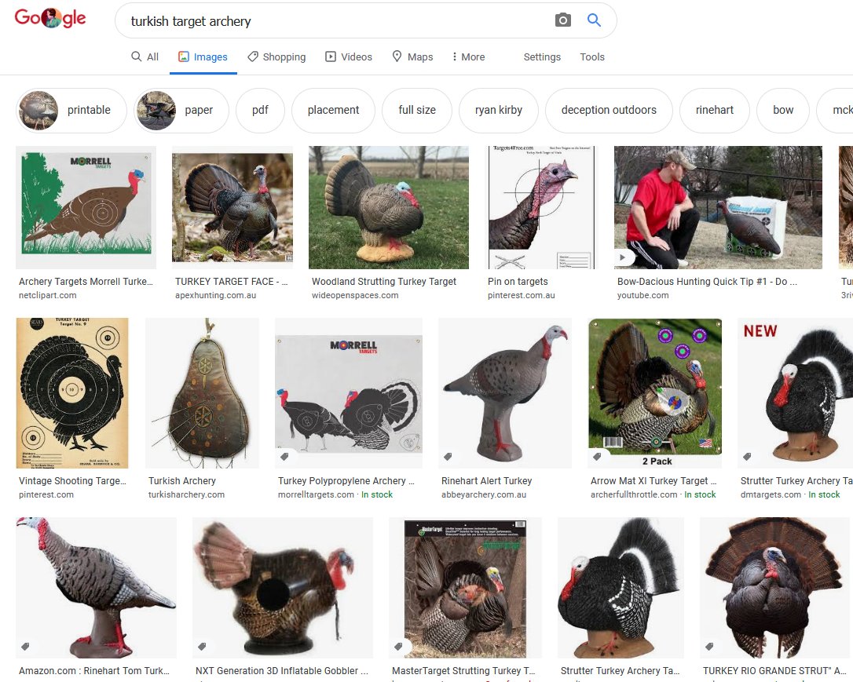This screenshot has width=853, height=682.
Task: Open the Bow-Dacious Hunting video thumbnail
Action: coord(718,207)
